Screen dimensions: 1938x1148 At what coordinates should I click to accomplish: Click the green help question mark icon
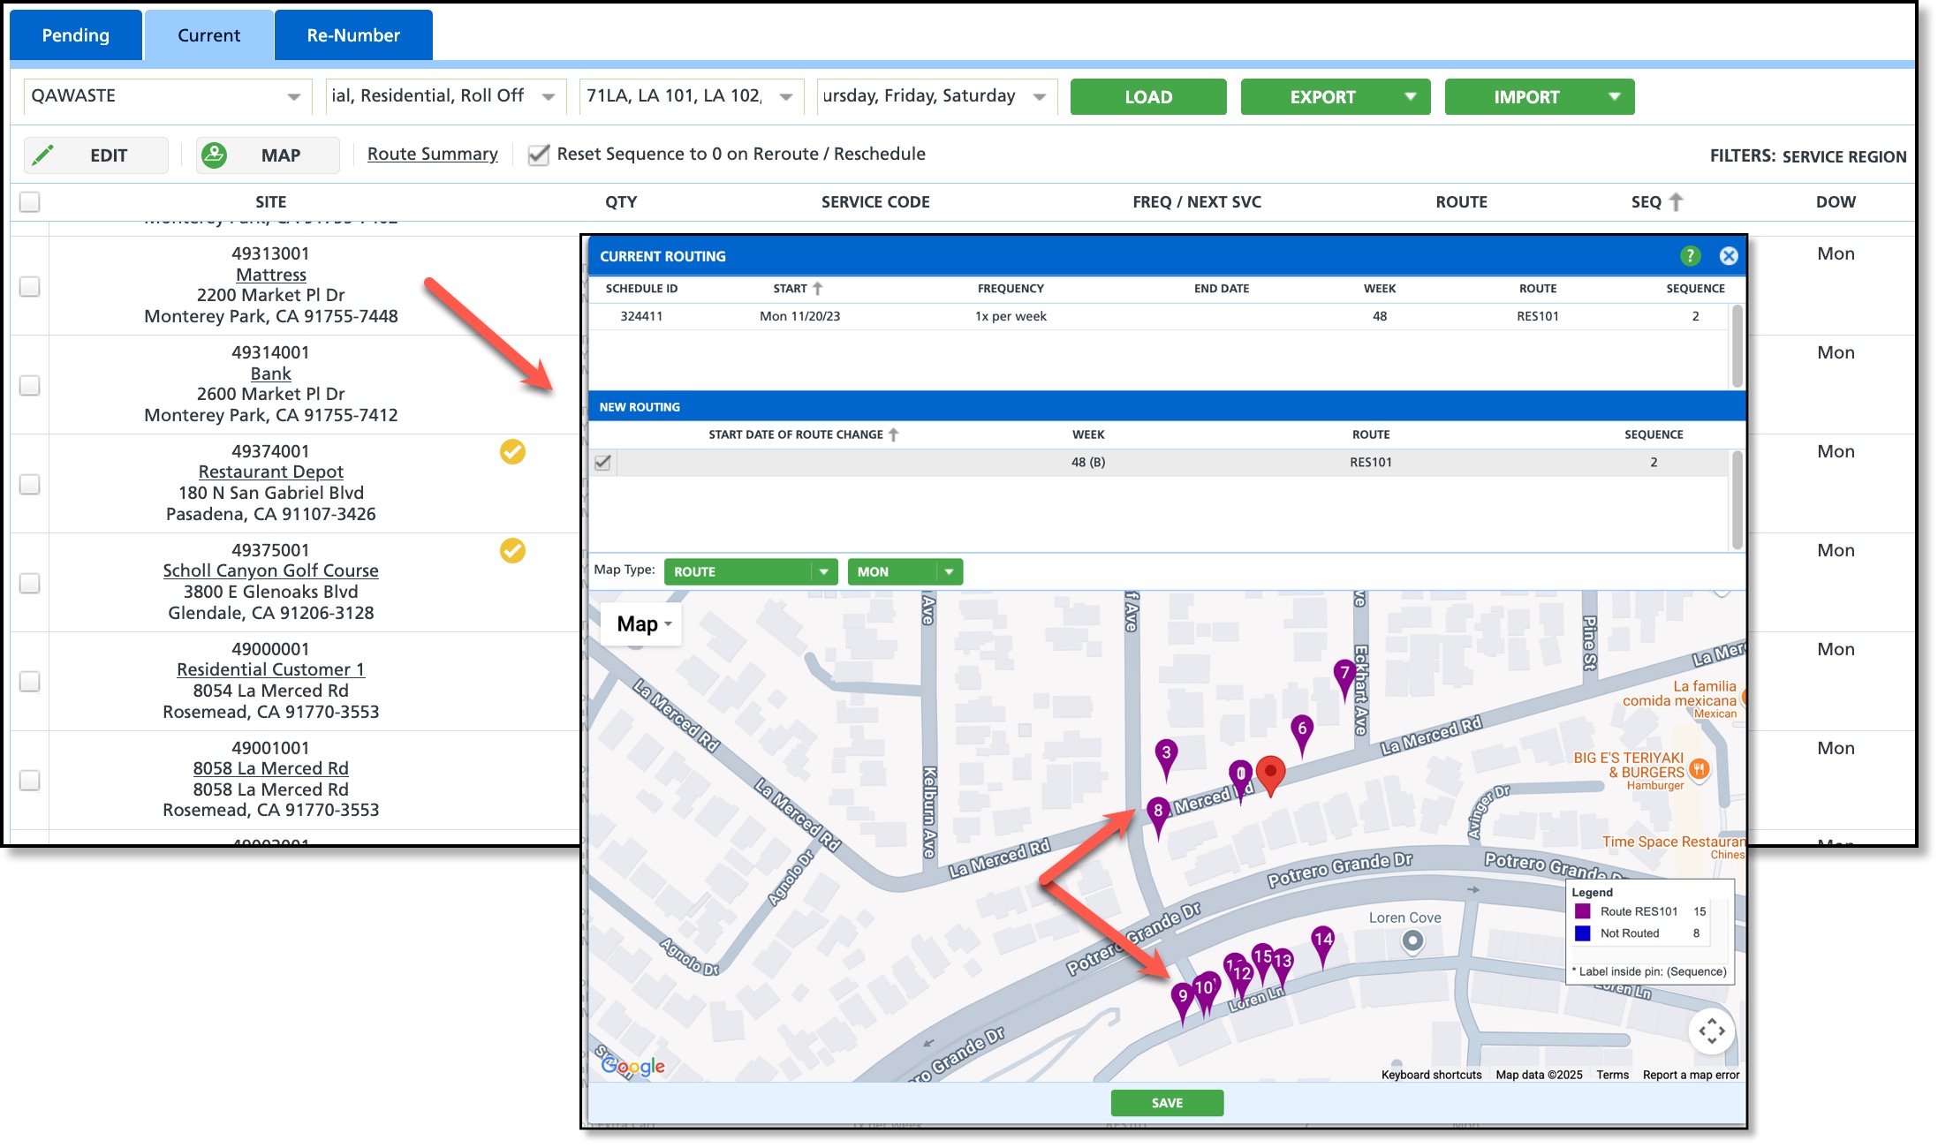point(1689,256)
